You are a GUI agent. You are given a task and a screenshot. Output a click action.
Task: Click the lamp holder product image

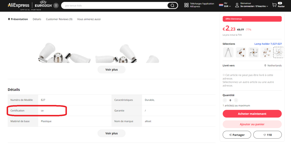tap(98, 53)
